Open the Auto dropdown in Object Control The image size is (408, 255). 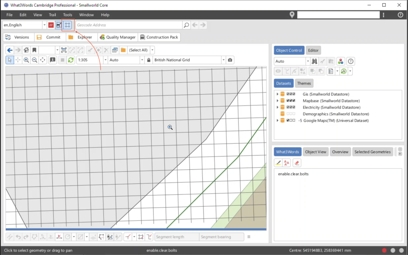307,62
